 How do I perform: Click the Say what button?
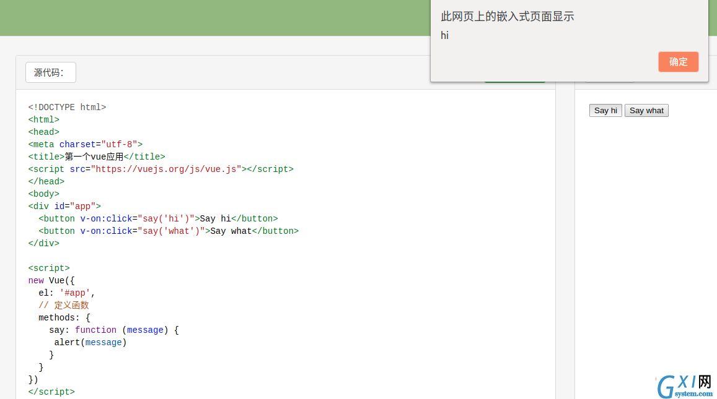(646, 111)
